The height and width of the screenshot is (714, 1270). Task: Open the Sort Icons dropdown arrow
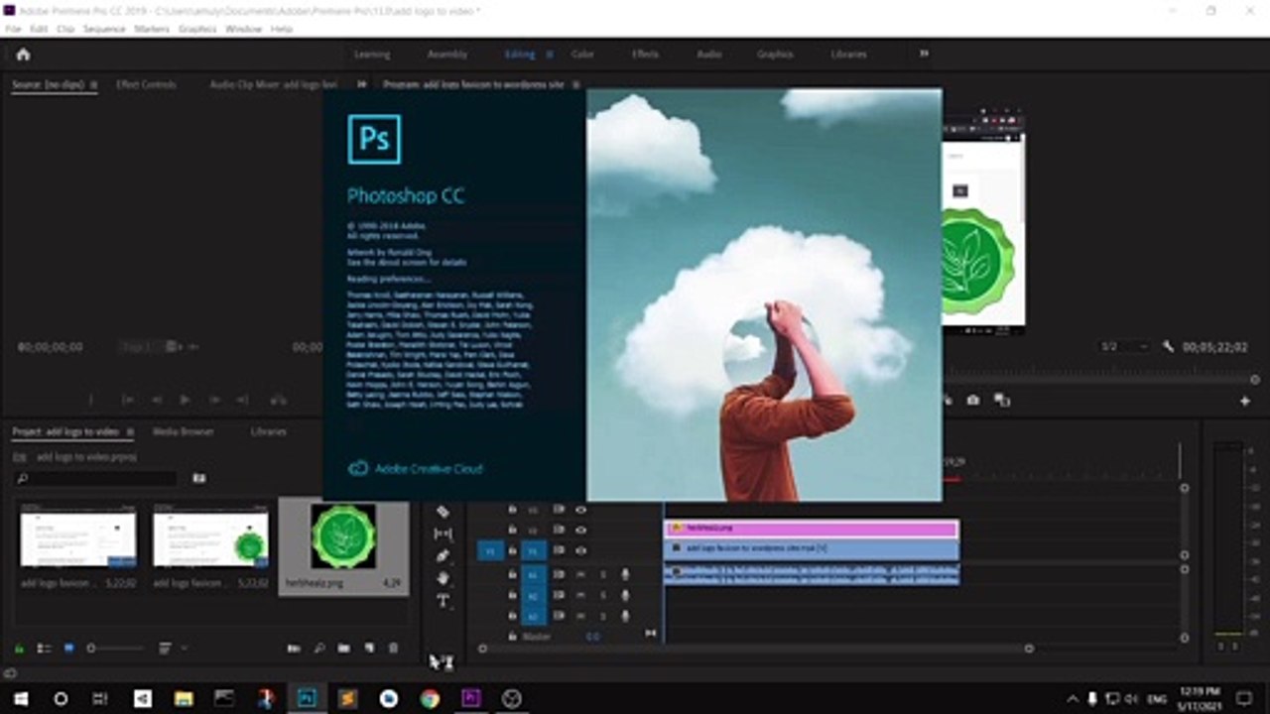pyautogui.click(x=184, y=649)
